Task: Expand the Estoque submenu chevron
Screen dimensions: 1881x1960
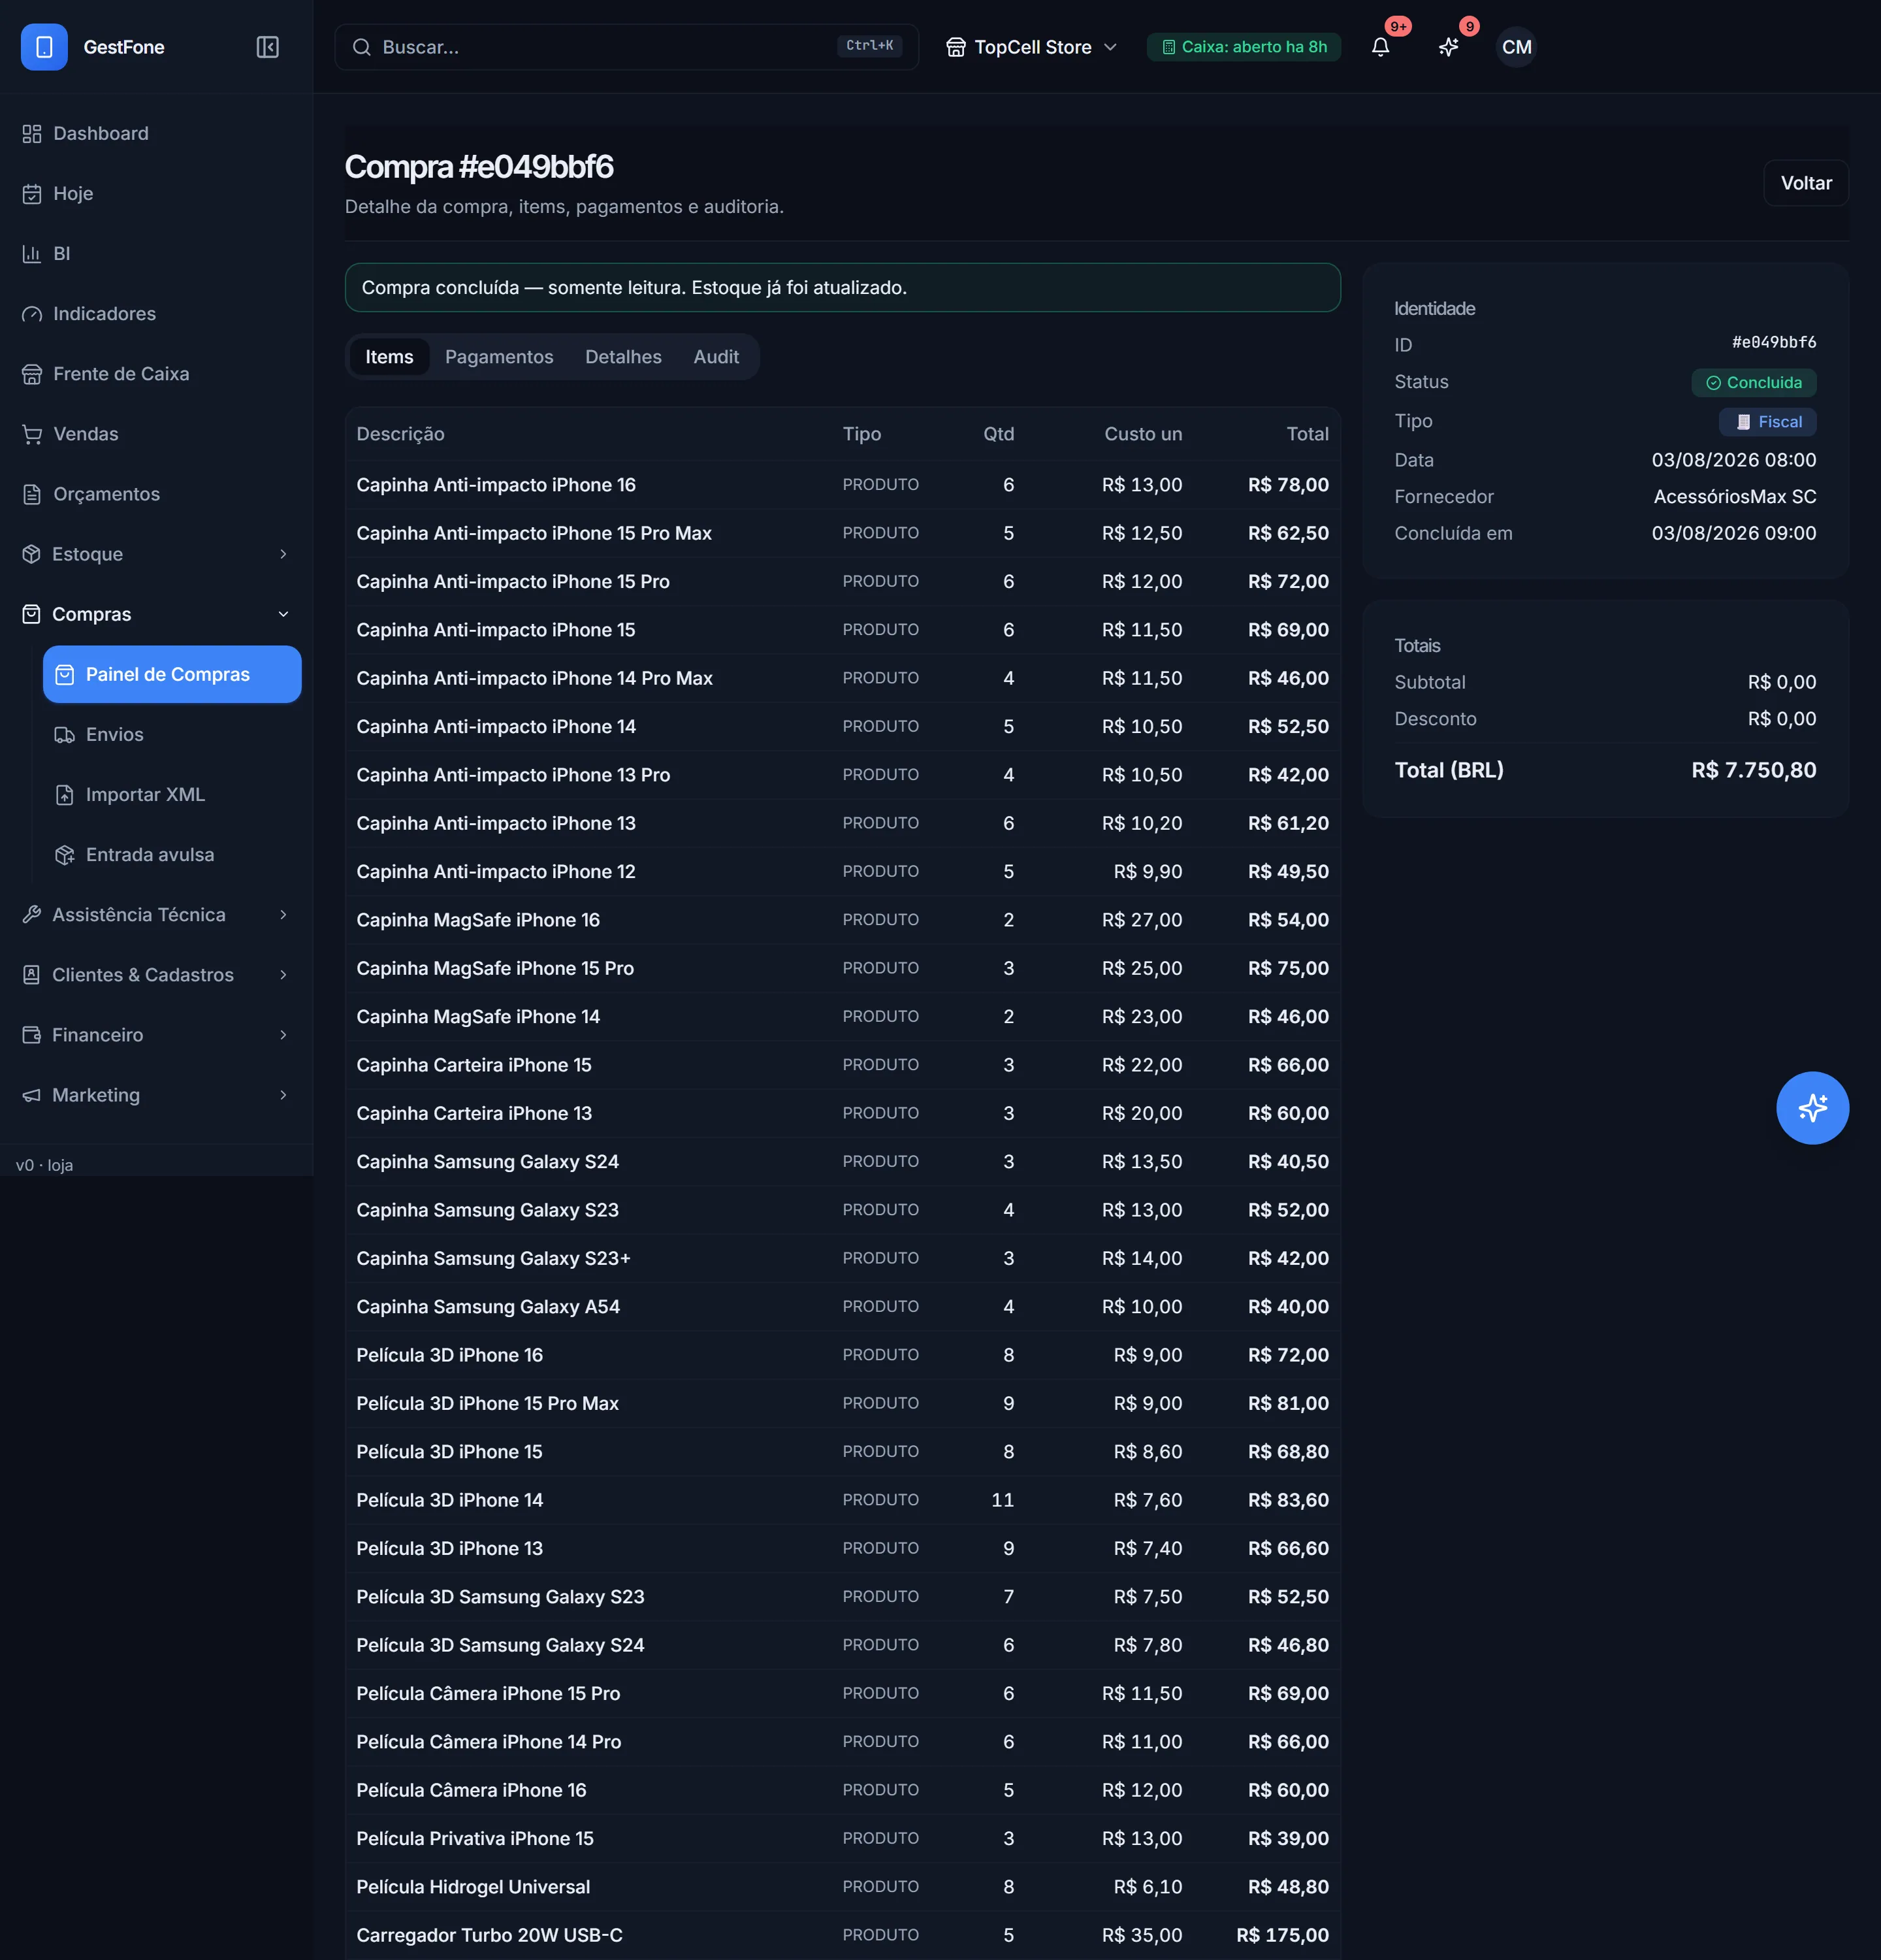Action: [283, 554]
